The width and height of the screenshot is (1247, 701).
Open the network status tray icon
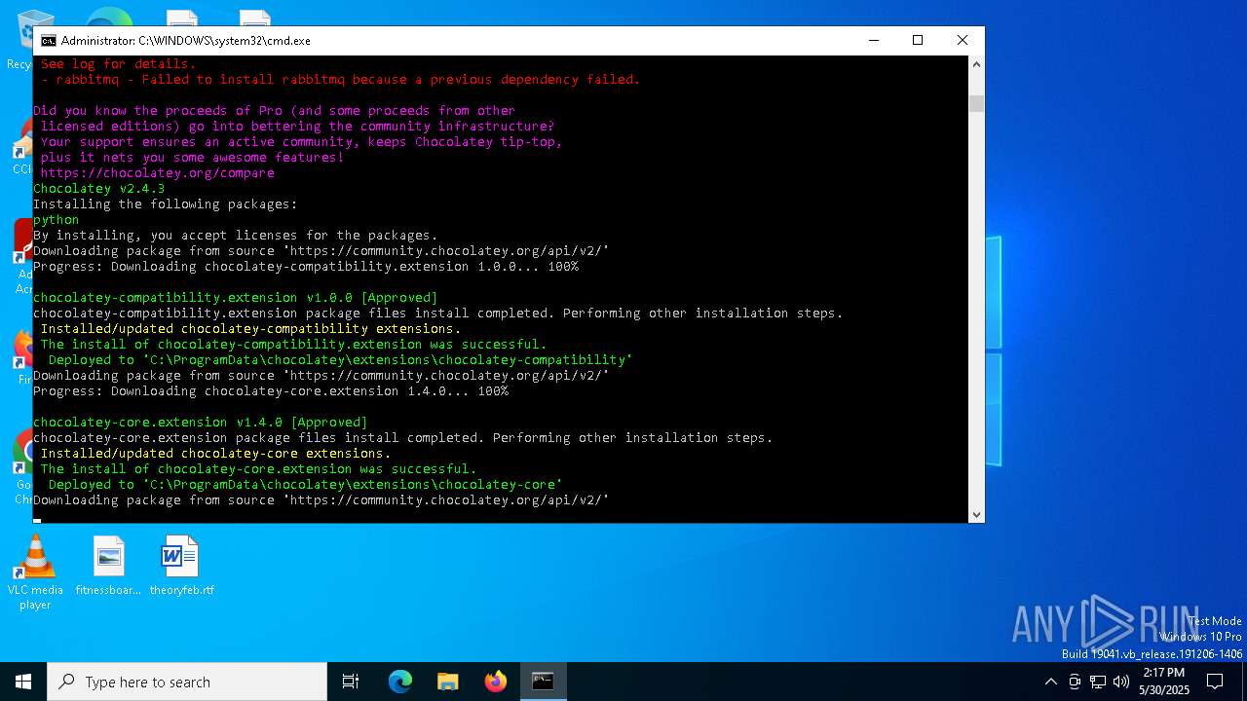(x=1098, y=682)
